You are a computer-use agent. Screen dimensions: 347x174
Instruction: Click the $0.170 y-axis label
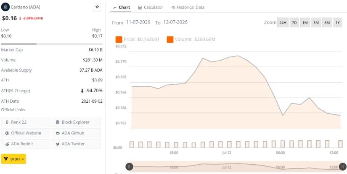[x=121, y=62]
